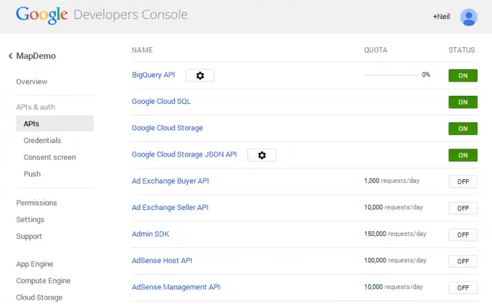
Task: Enable AdSense Management API status
Action: tap(462, 287)
